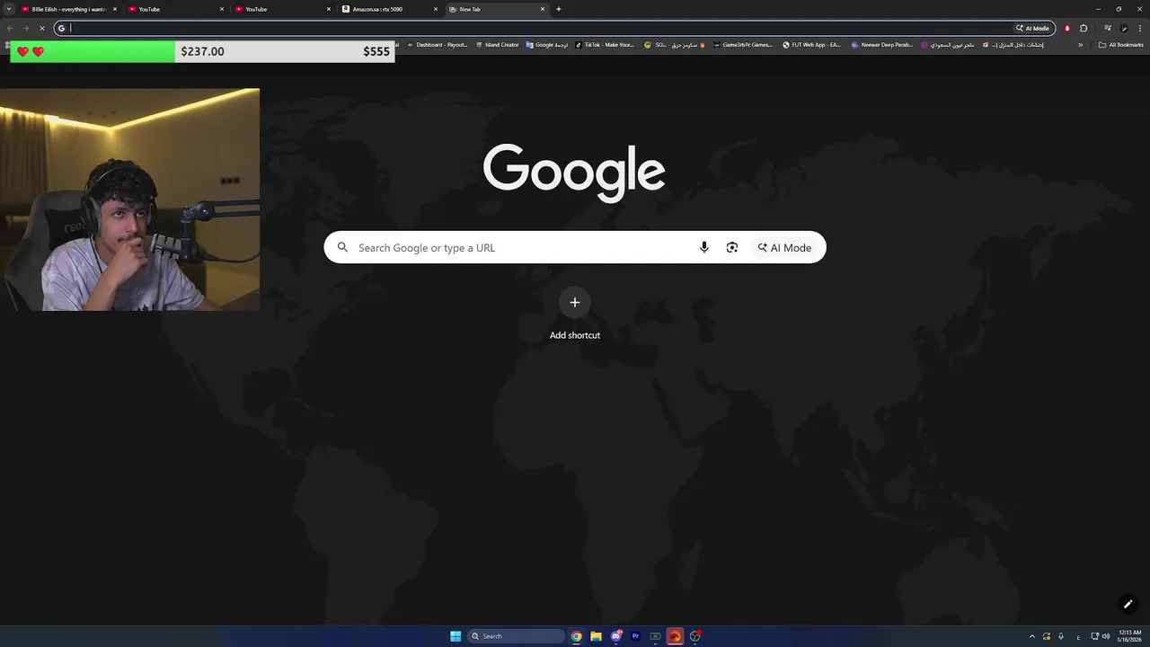Open the red extension icon in the toolbar
1150x647 pixels.
pos(1067,28)
